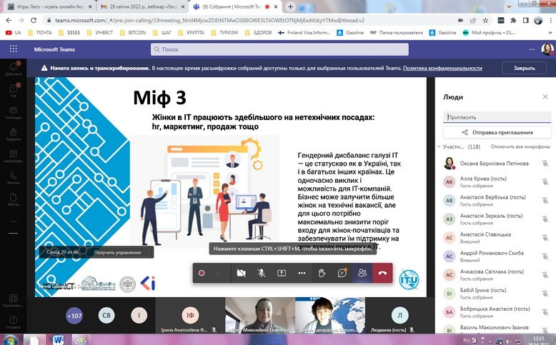Click the share invitation button

point(497,132)
